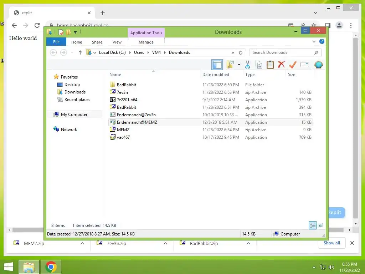The image size is (365, 274).
Task: Click the scissors Cut icon in Explorer toolbar
Action: click(x=247, y=65)
